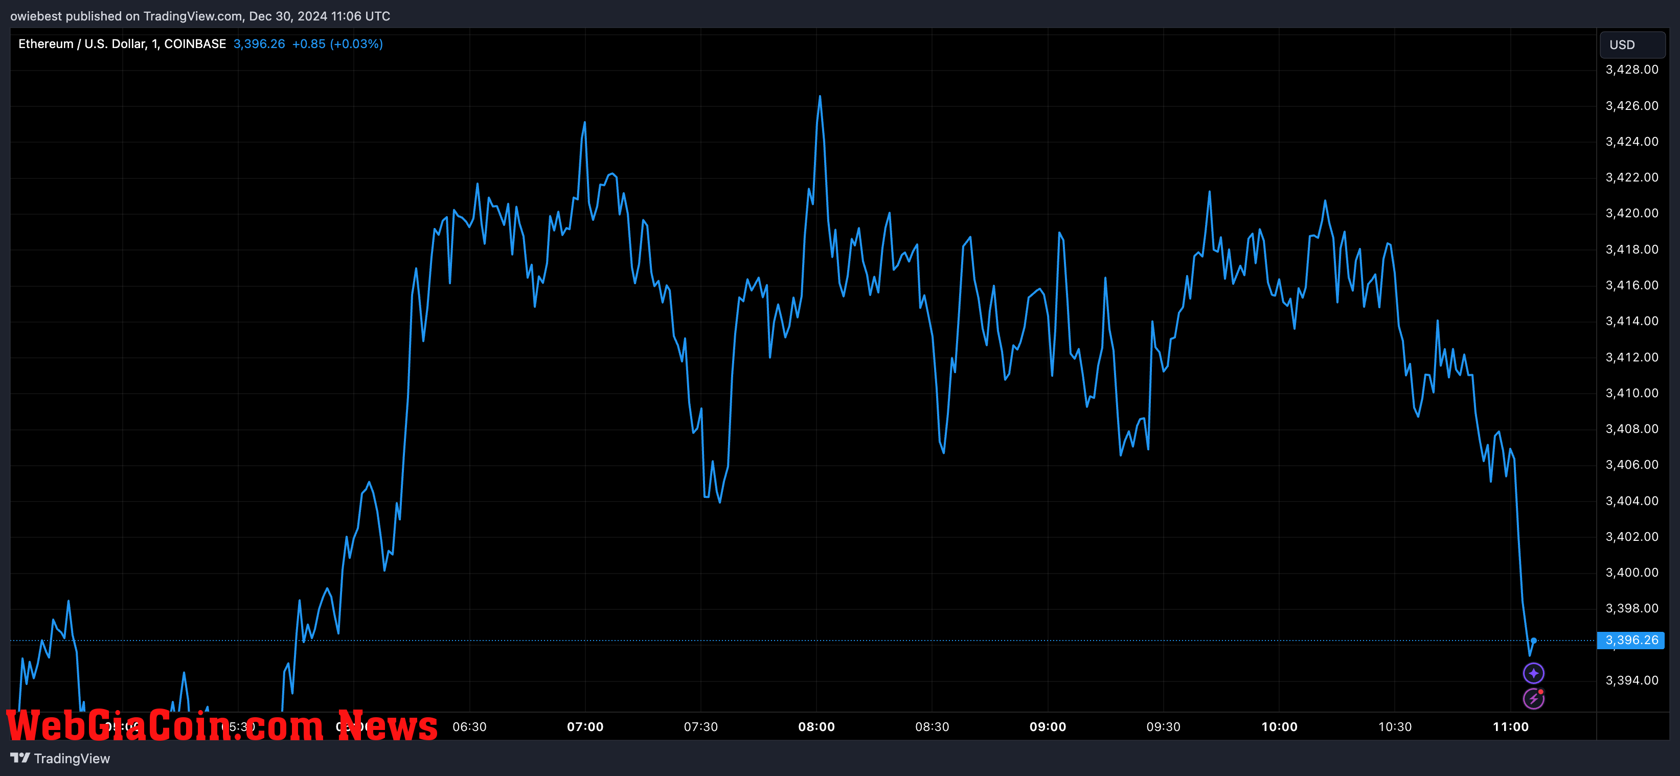The image size is (1680, 776).
Task: Click the 08:00 time axis label
Action: click(x=816, y=726)
